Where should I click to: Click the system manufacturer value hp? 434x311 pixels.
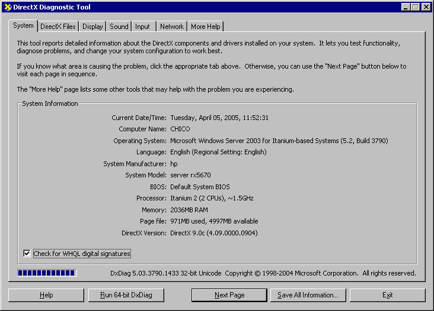[x=174, y=164]
